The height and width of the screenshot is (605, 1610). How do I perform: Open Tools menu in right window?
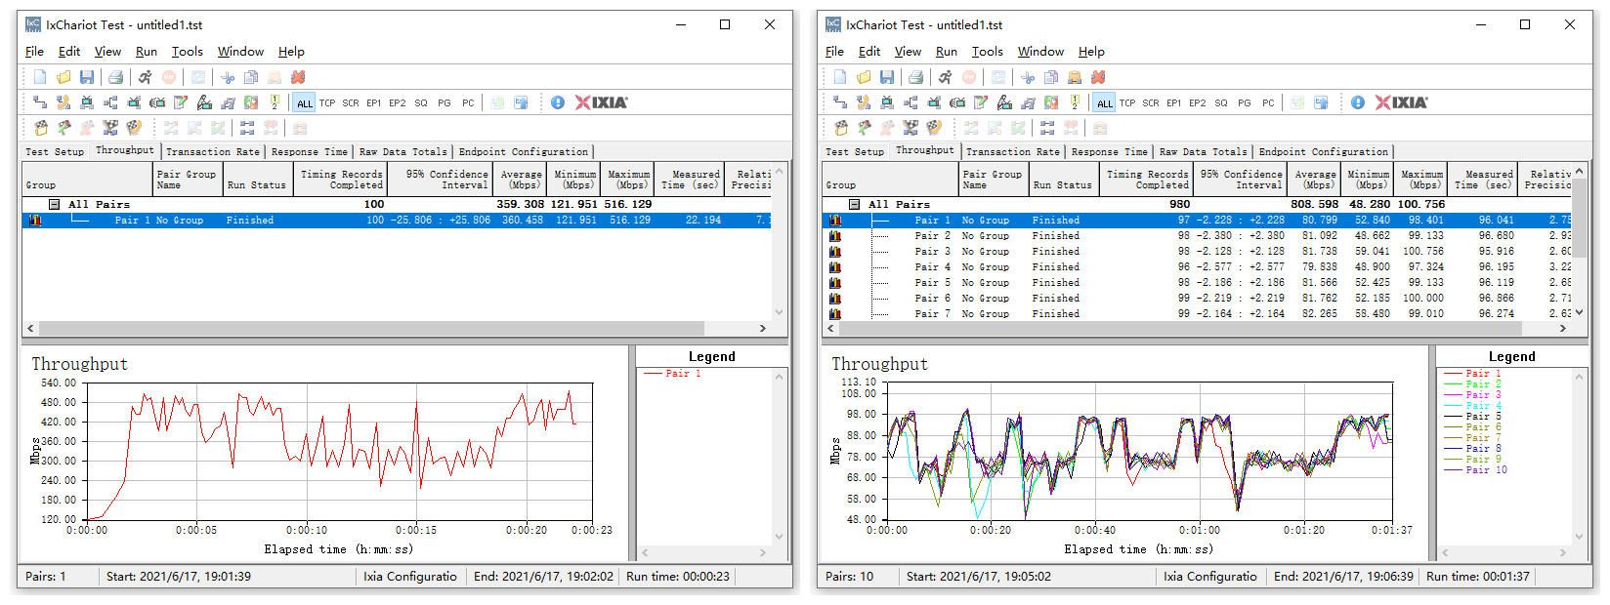[x=987, y=52]
